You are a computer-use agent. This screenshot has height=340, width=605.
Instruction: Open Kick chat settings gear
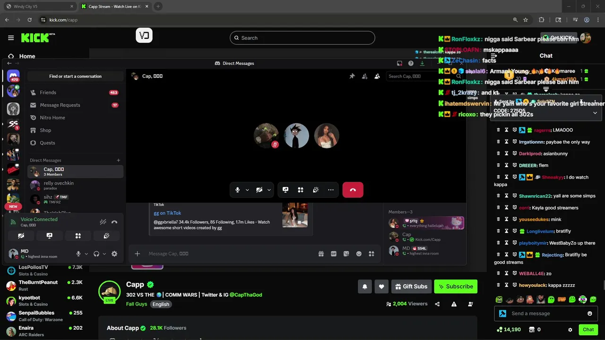coord(570,330)
